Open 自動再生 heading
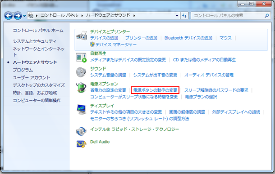The height and width of the screenshot is (174, 275). pos(98,54)
